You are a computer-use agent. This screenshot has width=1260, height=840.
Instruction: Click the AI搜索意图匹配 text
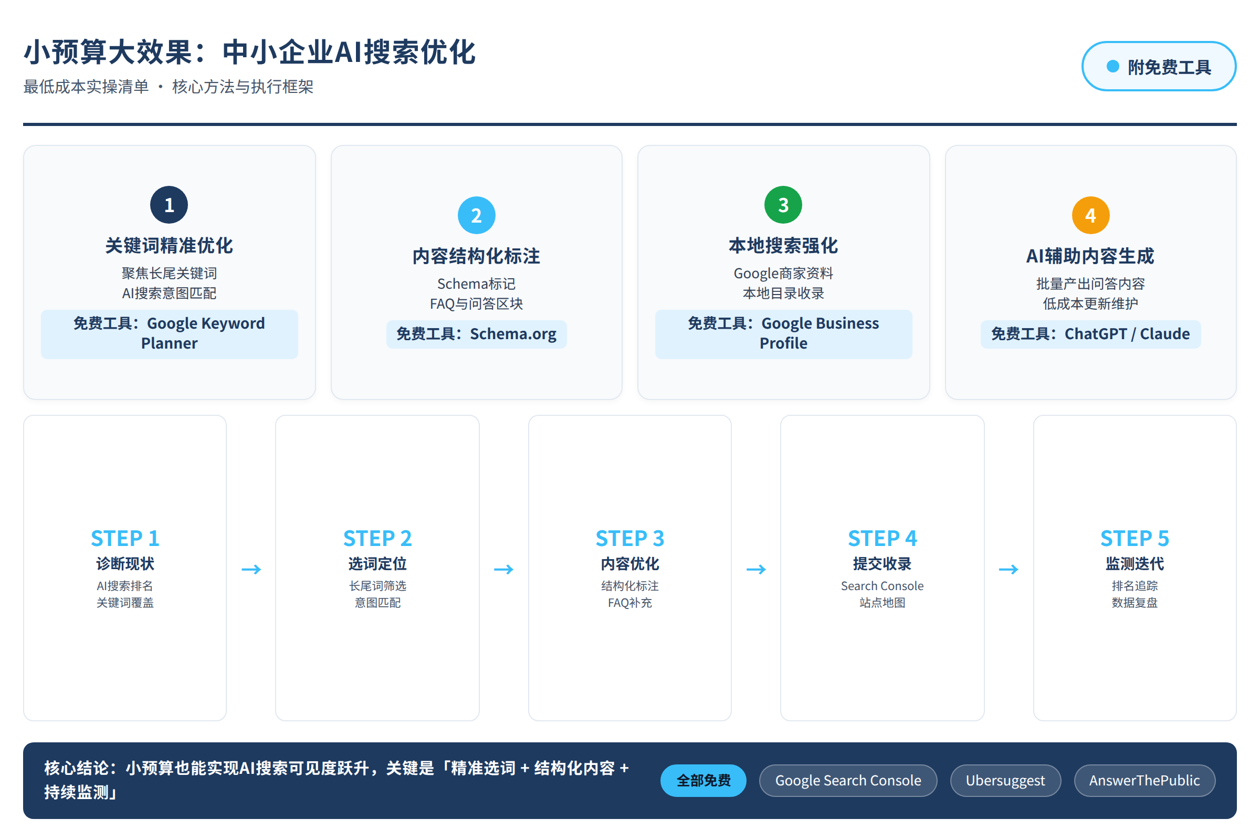pos(169,293)
